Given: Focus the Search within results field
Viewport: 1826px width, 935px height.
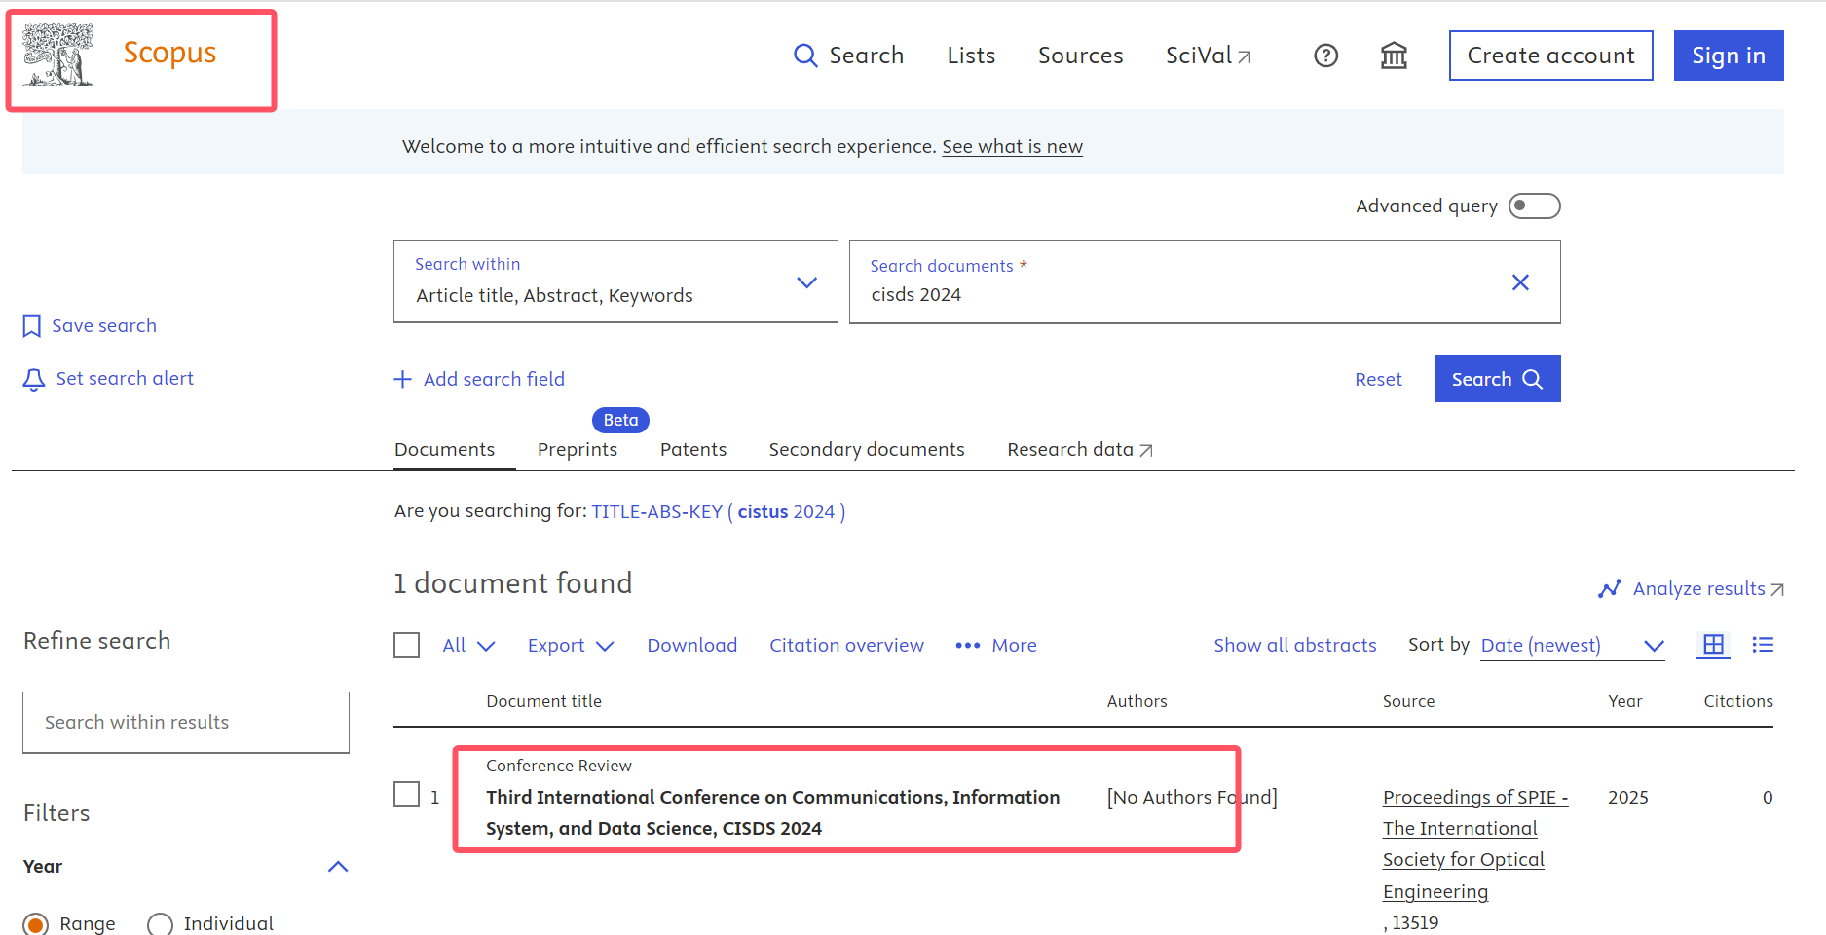Looking at the screenshot, I should tap(186, 723).
